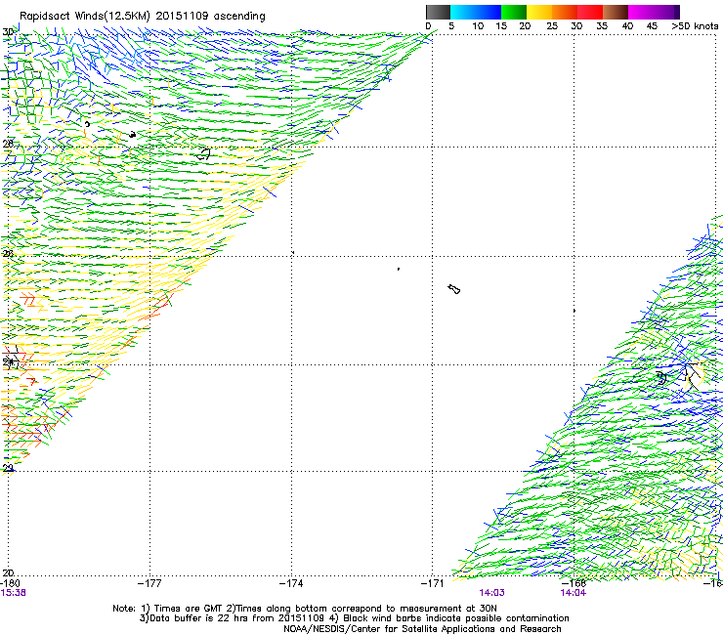Click the brown 35-40 knots legend segment
723x635 pixels.
616,12
